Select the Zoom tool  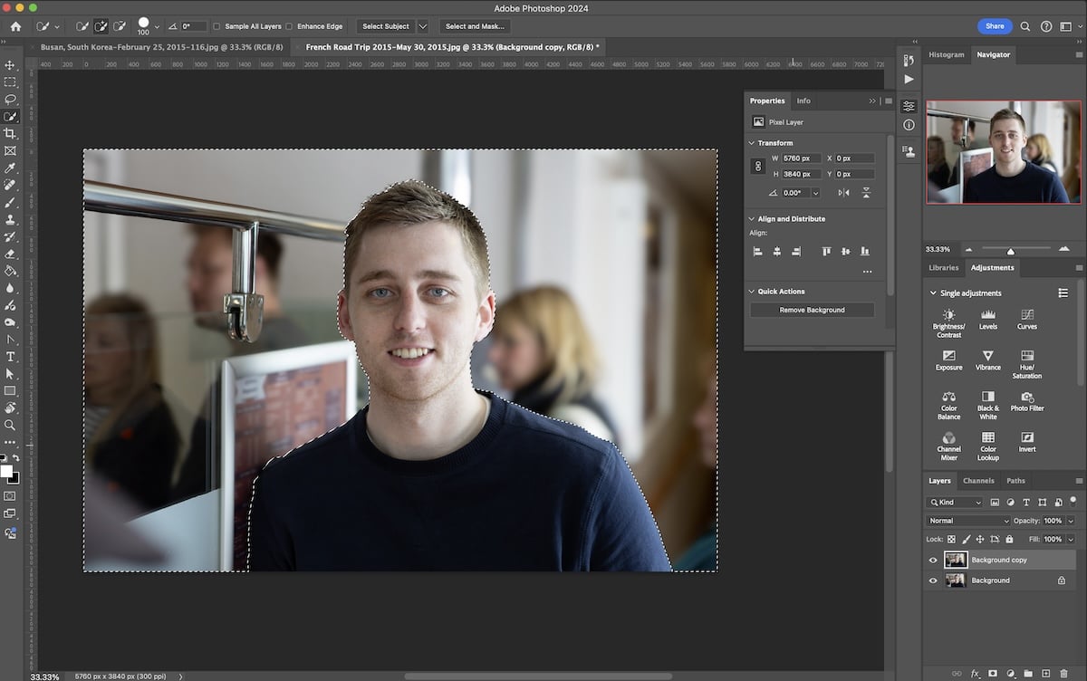click(x=11, y=426)
